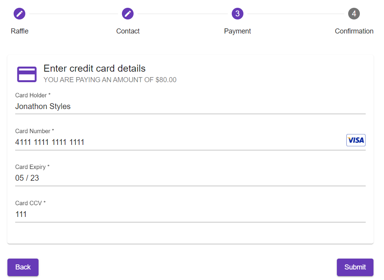Click the Card Holder input field
384x280 pixels.
point(156,106)
